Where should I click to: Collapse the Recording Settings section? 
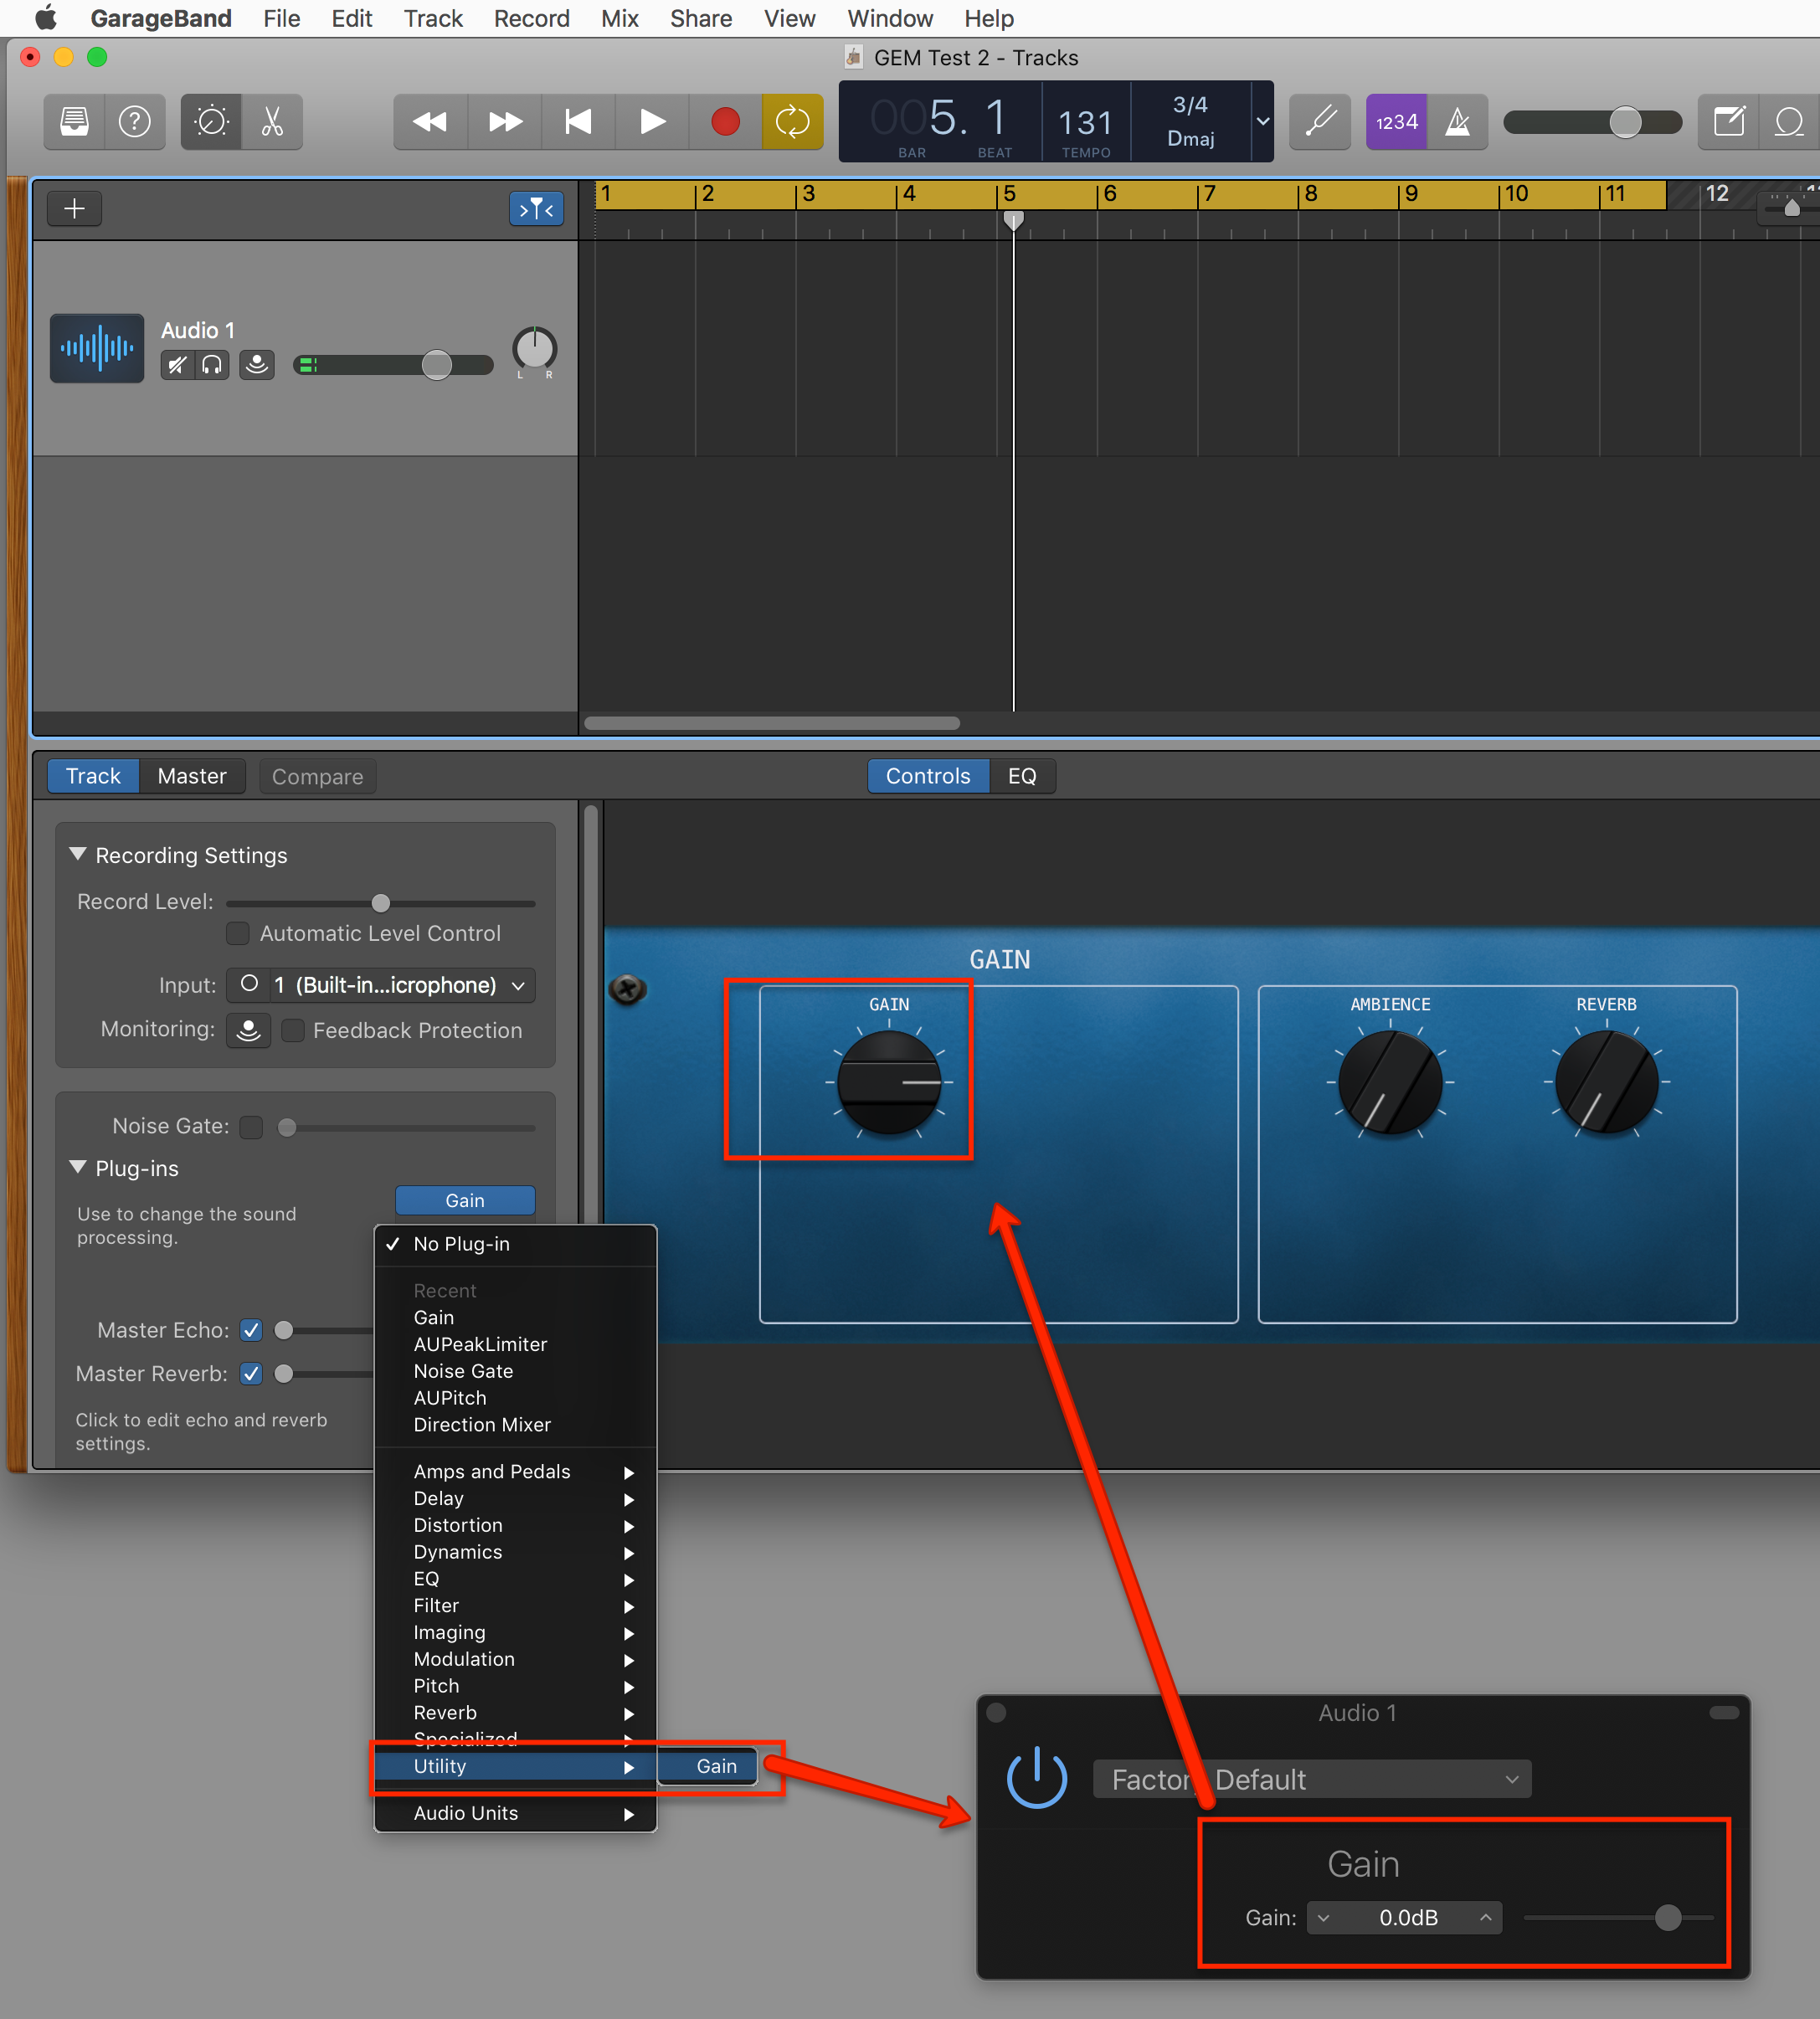pos(78,855)
